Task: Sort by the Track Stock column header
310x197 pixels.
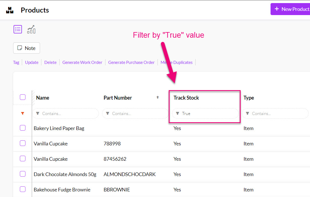Action: [186, 98]
